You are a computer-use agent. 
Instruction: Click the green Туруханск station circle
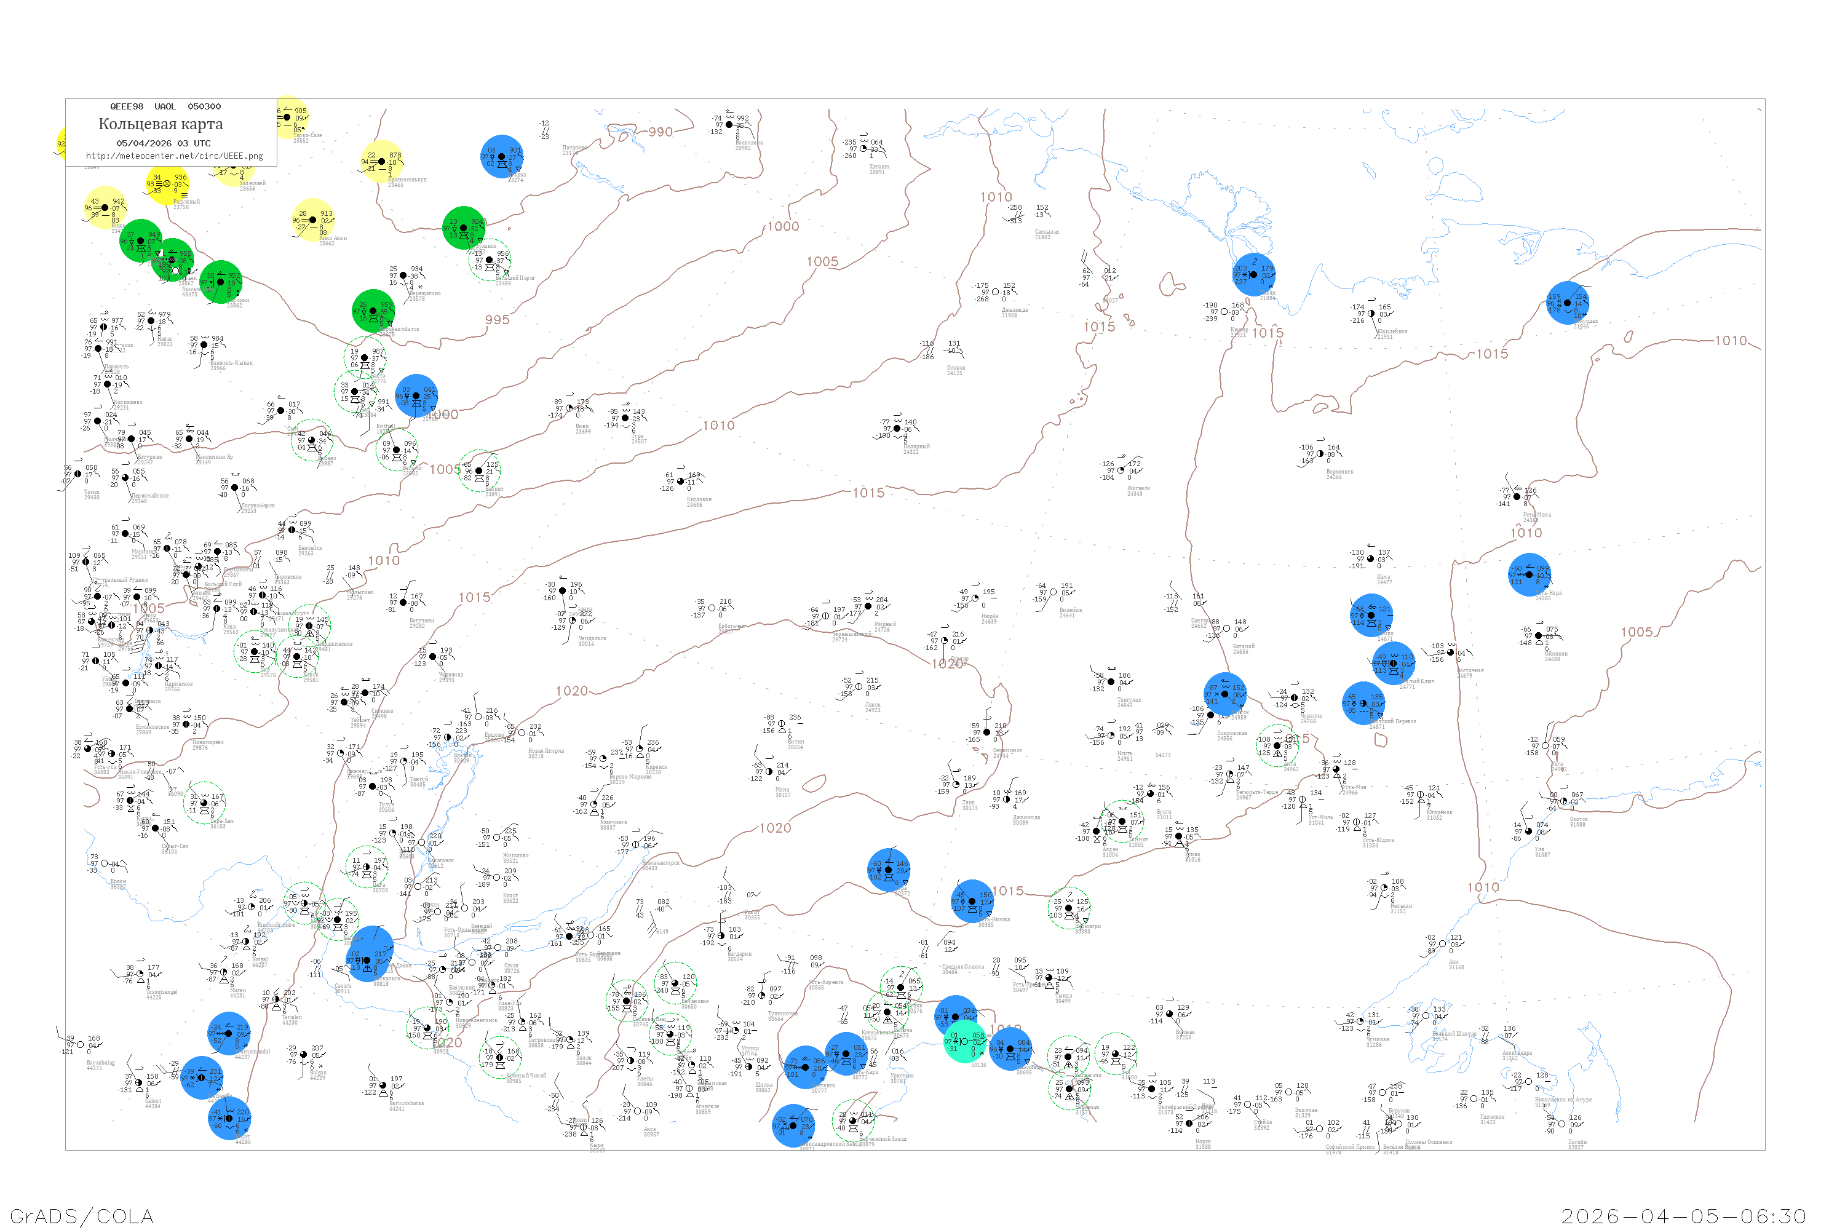coord(464,228)
